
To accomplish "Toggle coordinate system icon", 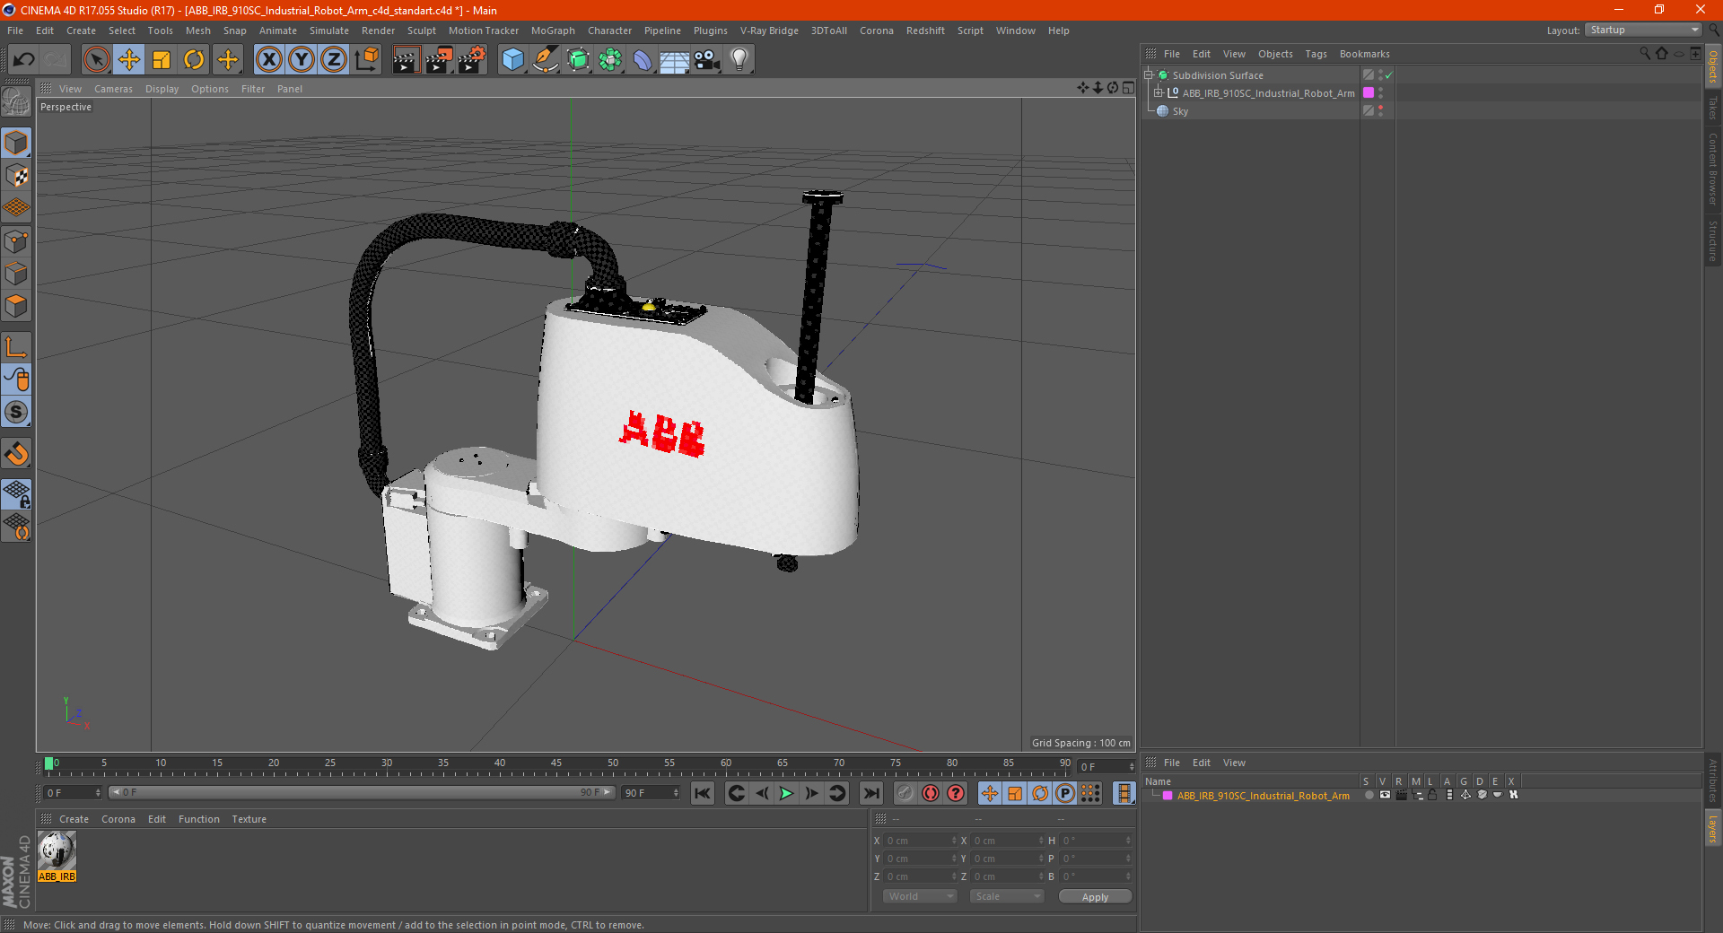I will tap(366, 60).
